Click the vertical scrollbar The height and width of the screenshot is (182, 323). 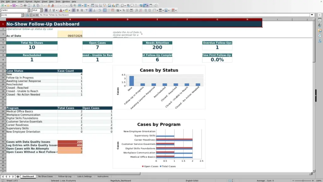[x=314, y=95]
